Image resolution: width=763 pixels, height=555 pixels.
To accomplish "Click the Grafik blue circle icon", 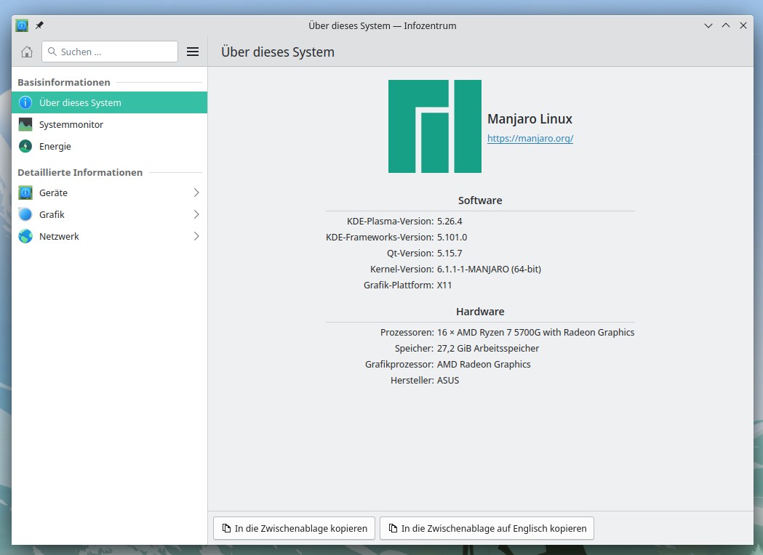I will (25, 214).
